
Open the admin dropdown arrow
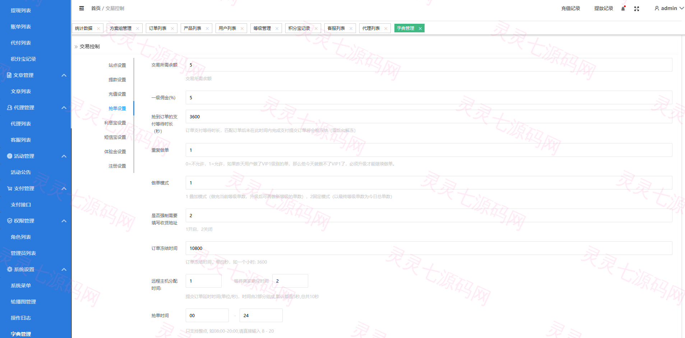click(681, 8)
